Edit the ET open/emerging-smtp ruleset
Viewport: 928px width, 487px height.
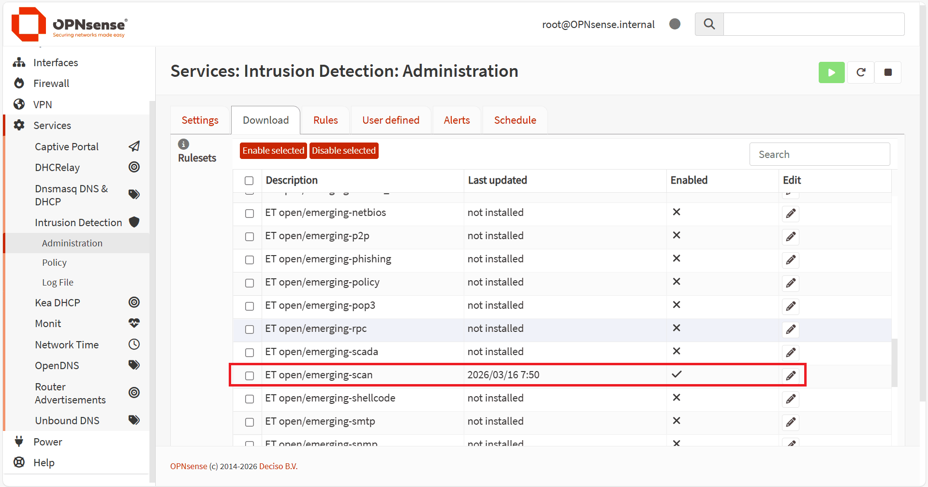[791, 422]
